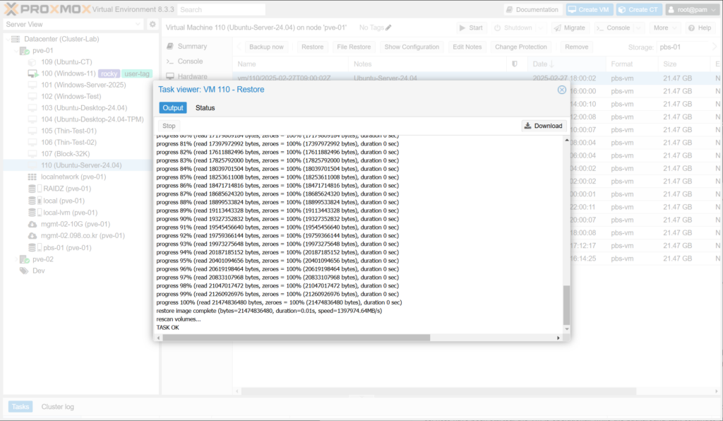Click the shield icon column header
The image size is (723, 421).
(514, 64)
